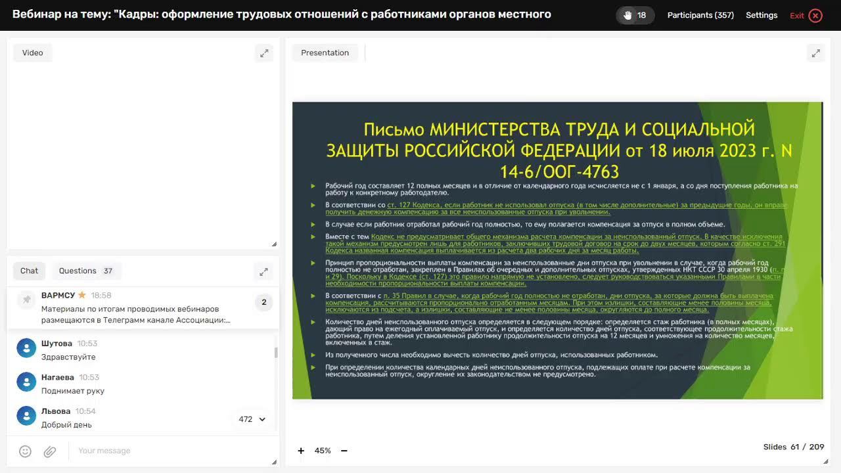This screenshot has height=473, width=841.
Task: Exit the webinar
Action: point(806,15)
